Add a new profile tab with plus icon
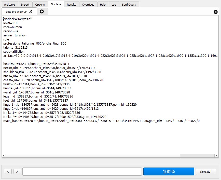Screen dimensions: 221x180 pos(42,11)
